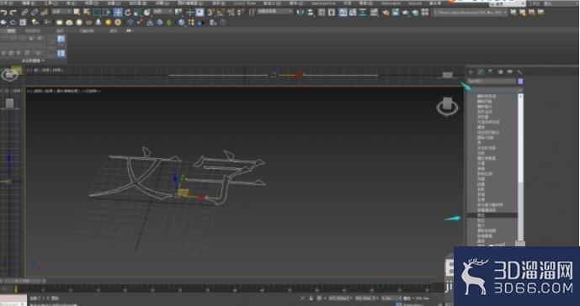
Task: Open the Modify command panel tab
Action: 481,72
